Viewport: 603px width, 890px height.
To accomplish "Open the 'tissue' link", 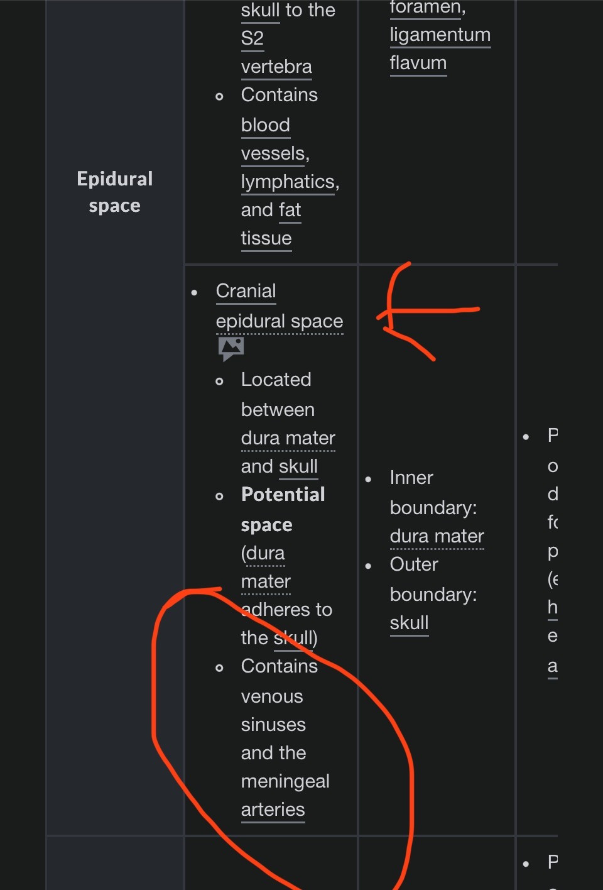I will [x=266, y=238].
